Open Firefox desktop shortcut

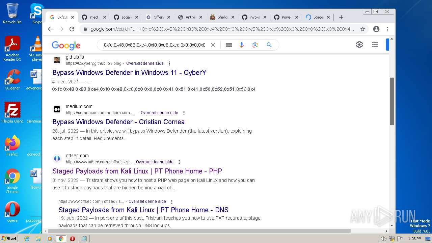12,145
